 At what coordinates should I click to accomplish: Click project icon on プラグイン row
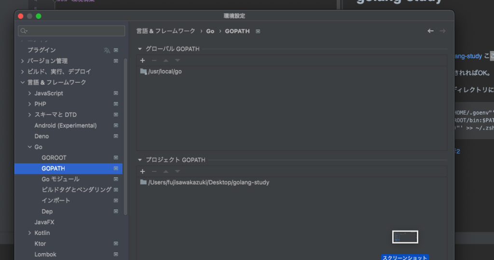[x=116, y=50]
